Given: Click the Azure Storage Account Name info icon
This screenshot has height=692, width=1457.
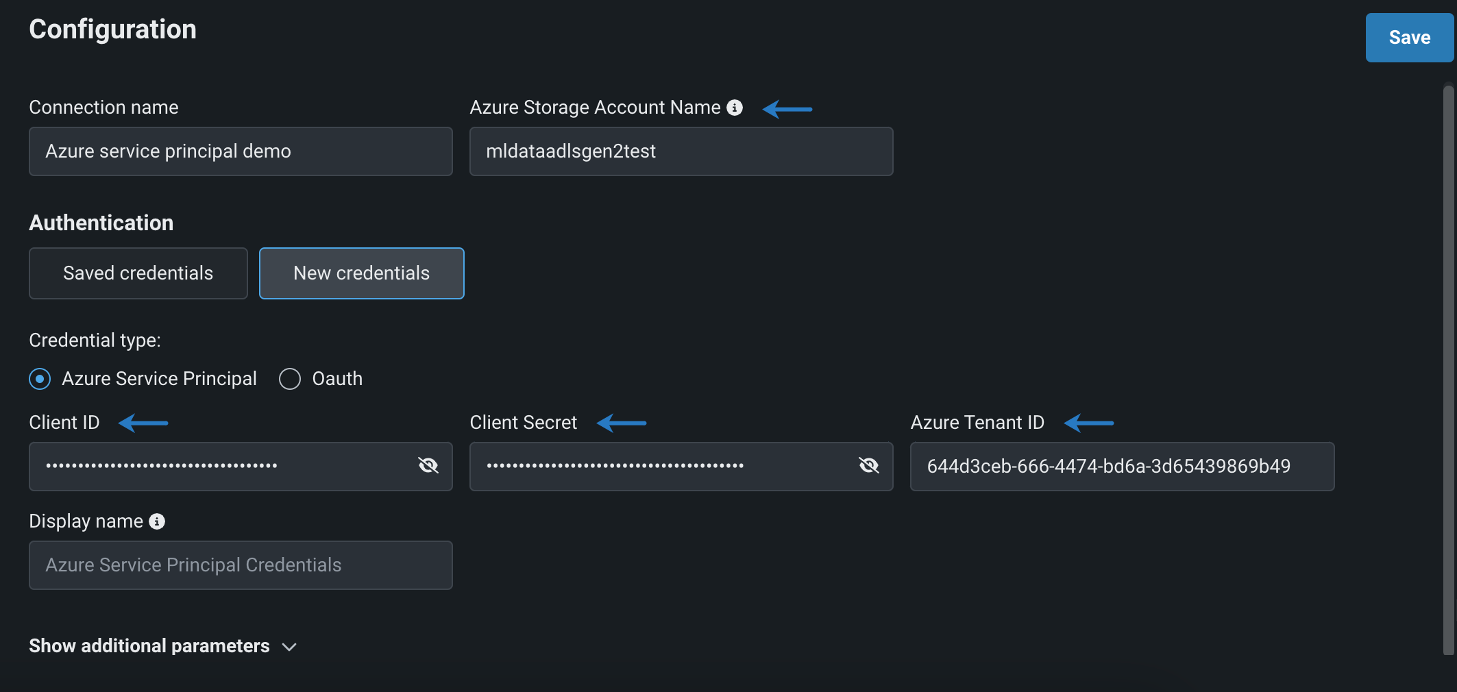Looking at the screenshot, I should (734, 108).
